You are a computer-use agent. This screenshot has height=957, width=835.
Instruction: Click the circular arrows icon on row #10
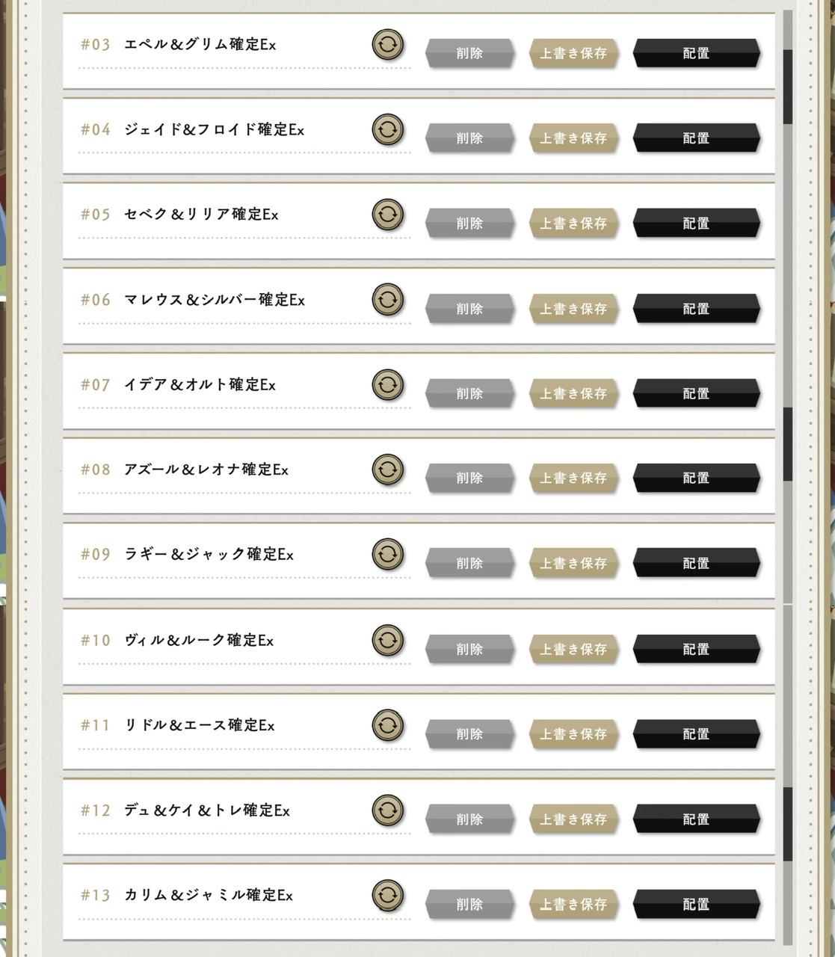click(x=387, y=640)
